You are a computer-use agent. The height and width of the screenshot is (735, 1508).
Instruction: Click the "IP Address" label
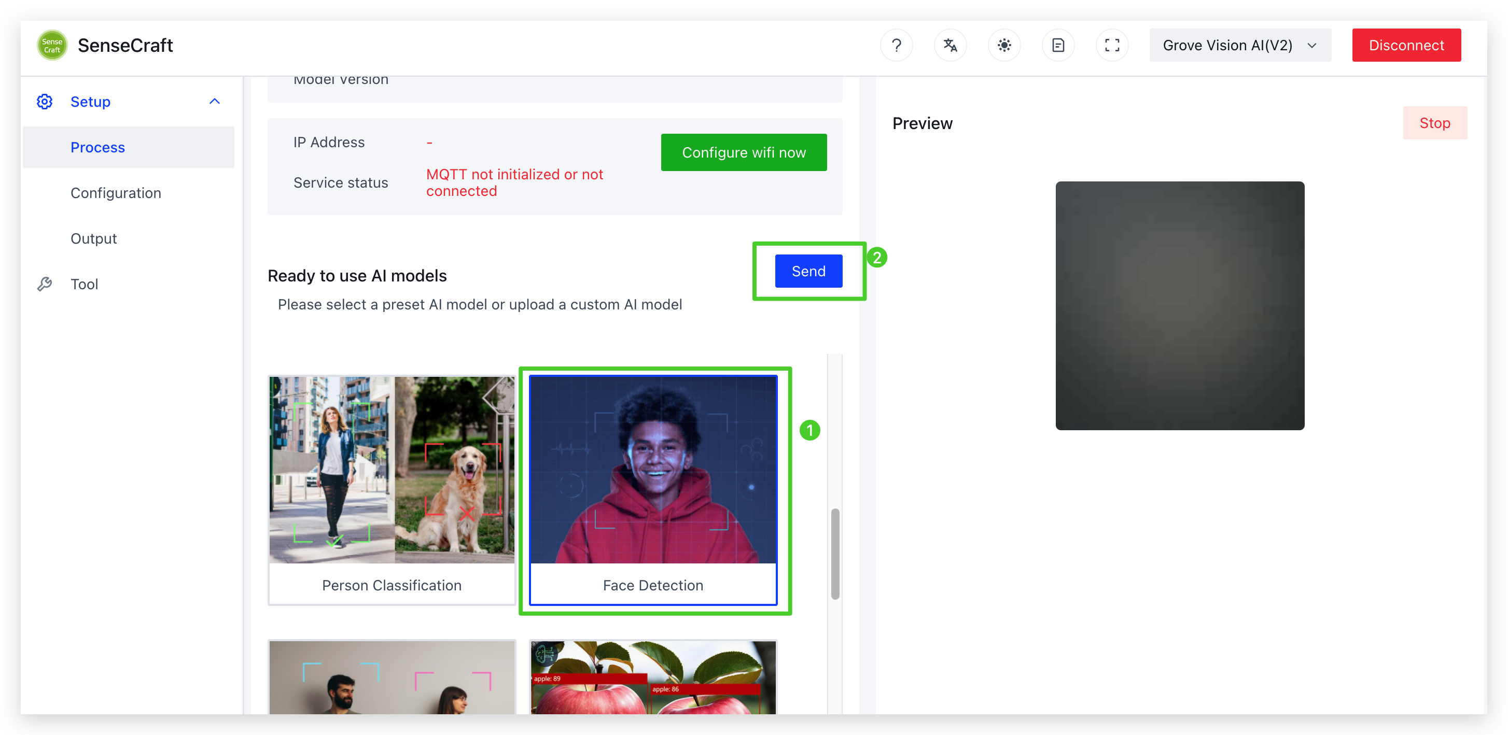(x=328, y=142)
